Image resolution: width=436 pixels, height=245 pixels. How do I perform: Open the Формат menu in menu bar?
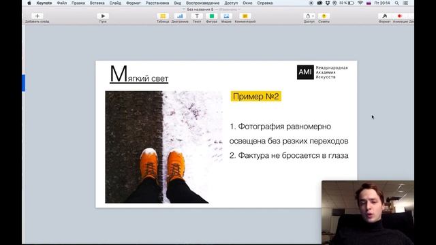[134, 3]
